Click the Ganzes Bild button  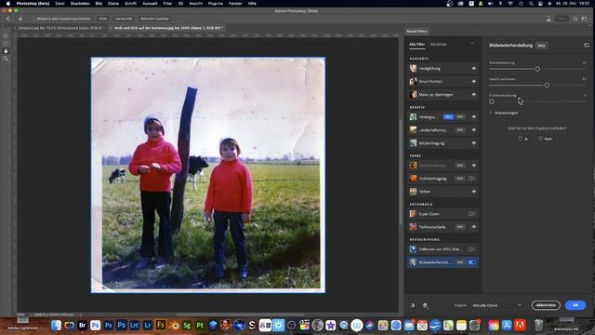tap(124, 19)
